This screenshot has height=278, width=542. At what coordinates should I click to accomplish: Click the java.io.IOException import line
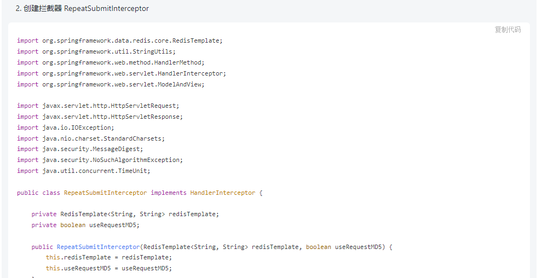[66, 128]
